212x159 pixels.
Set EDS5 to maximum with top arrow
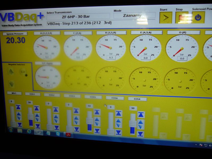pyautogui.click(x=97, y=112)
